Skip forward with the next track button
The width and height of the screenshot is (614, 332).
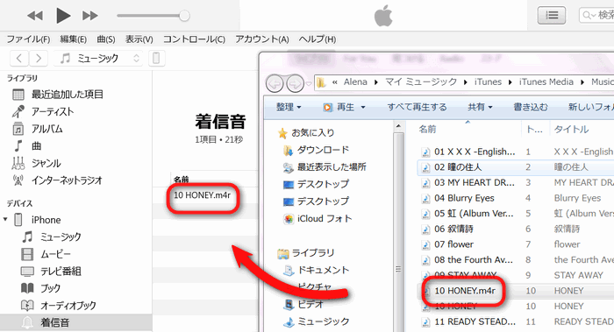90,16
